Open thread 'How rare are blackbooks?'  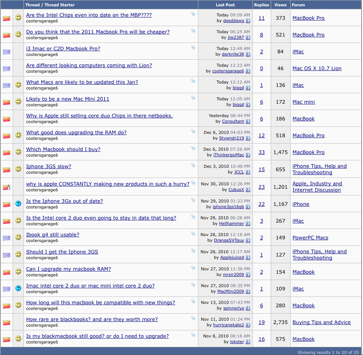click(x=92, y=320)
